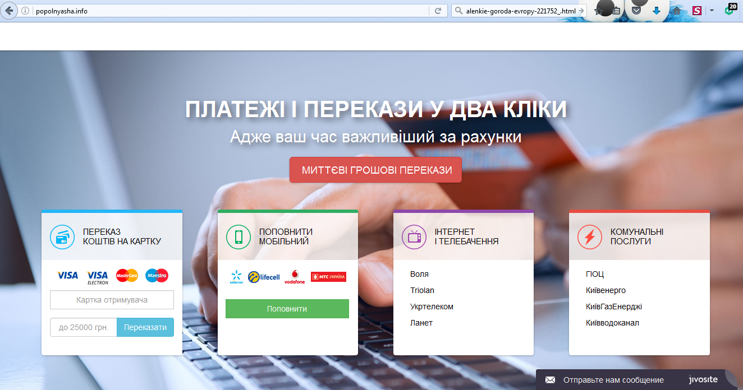Open the Київенерго utilities link

pyautogui.click(x=606, y=290)
